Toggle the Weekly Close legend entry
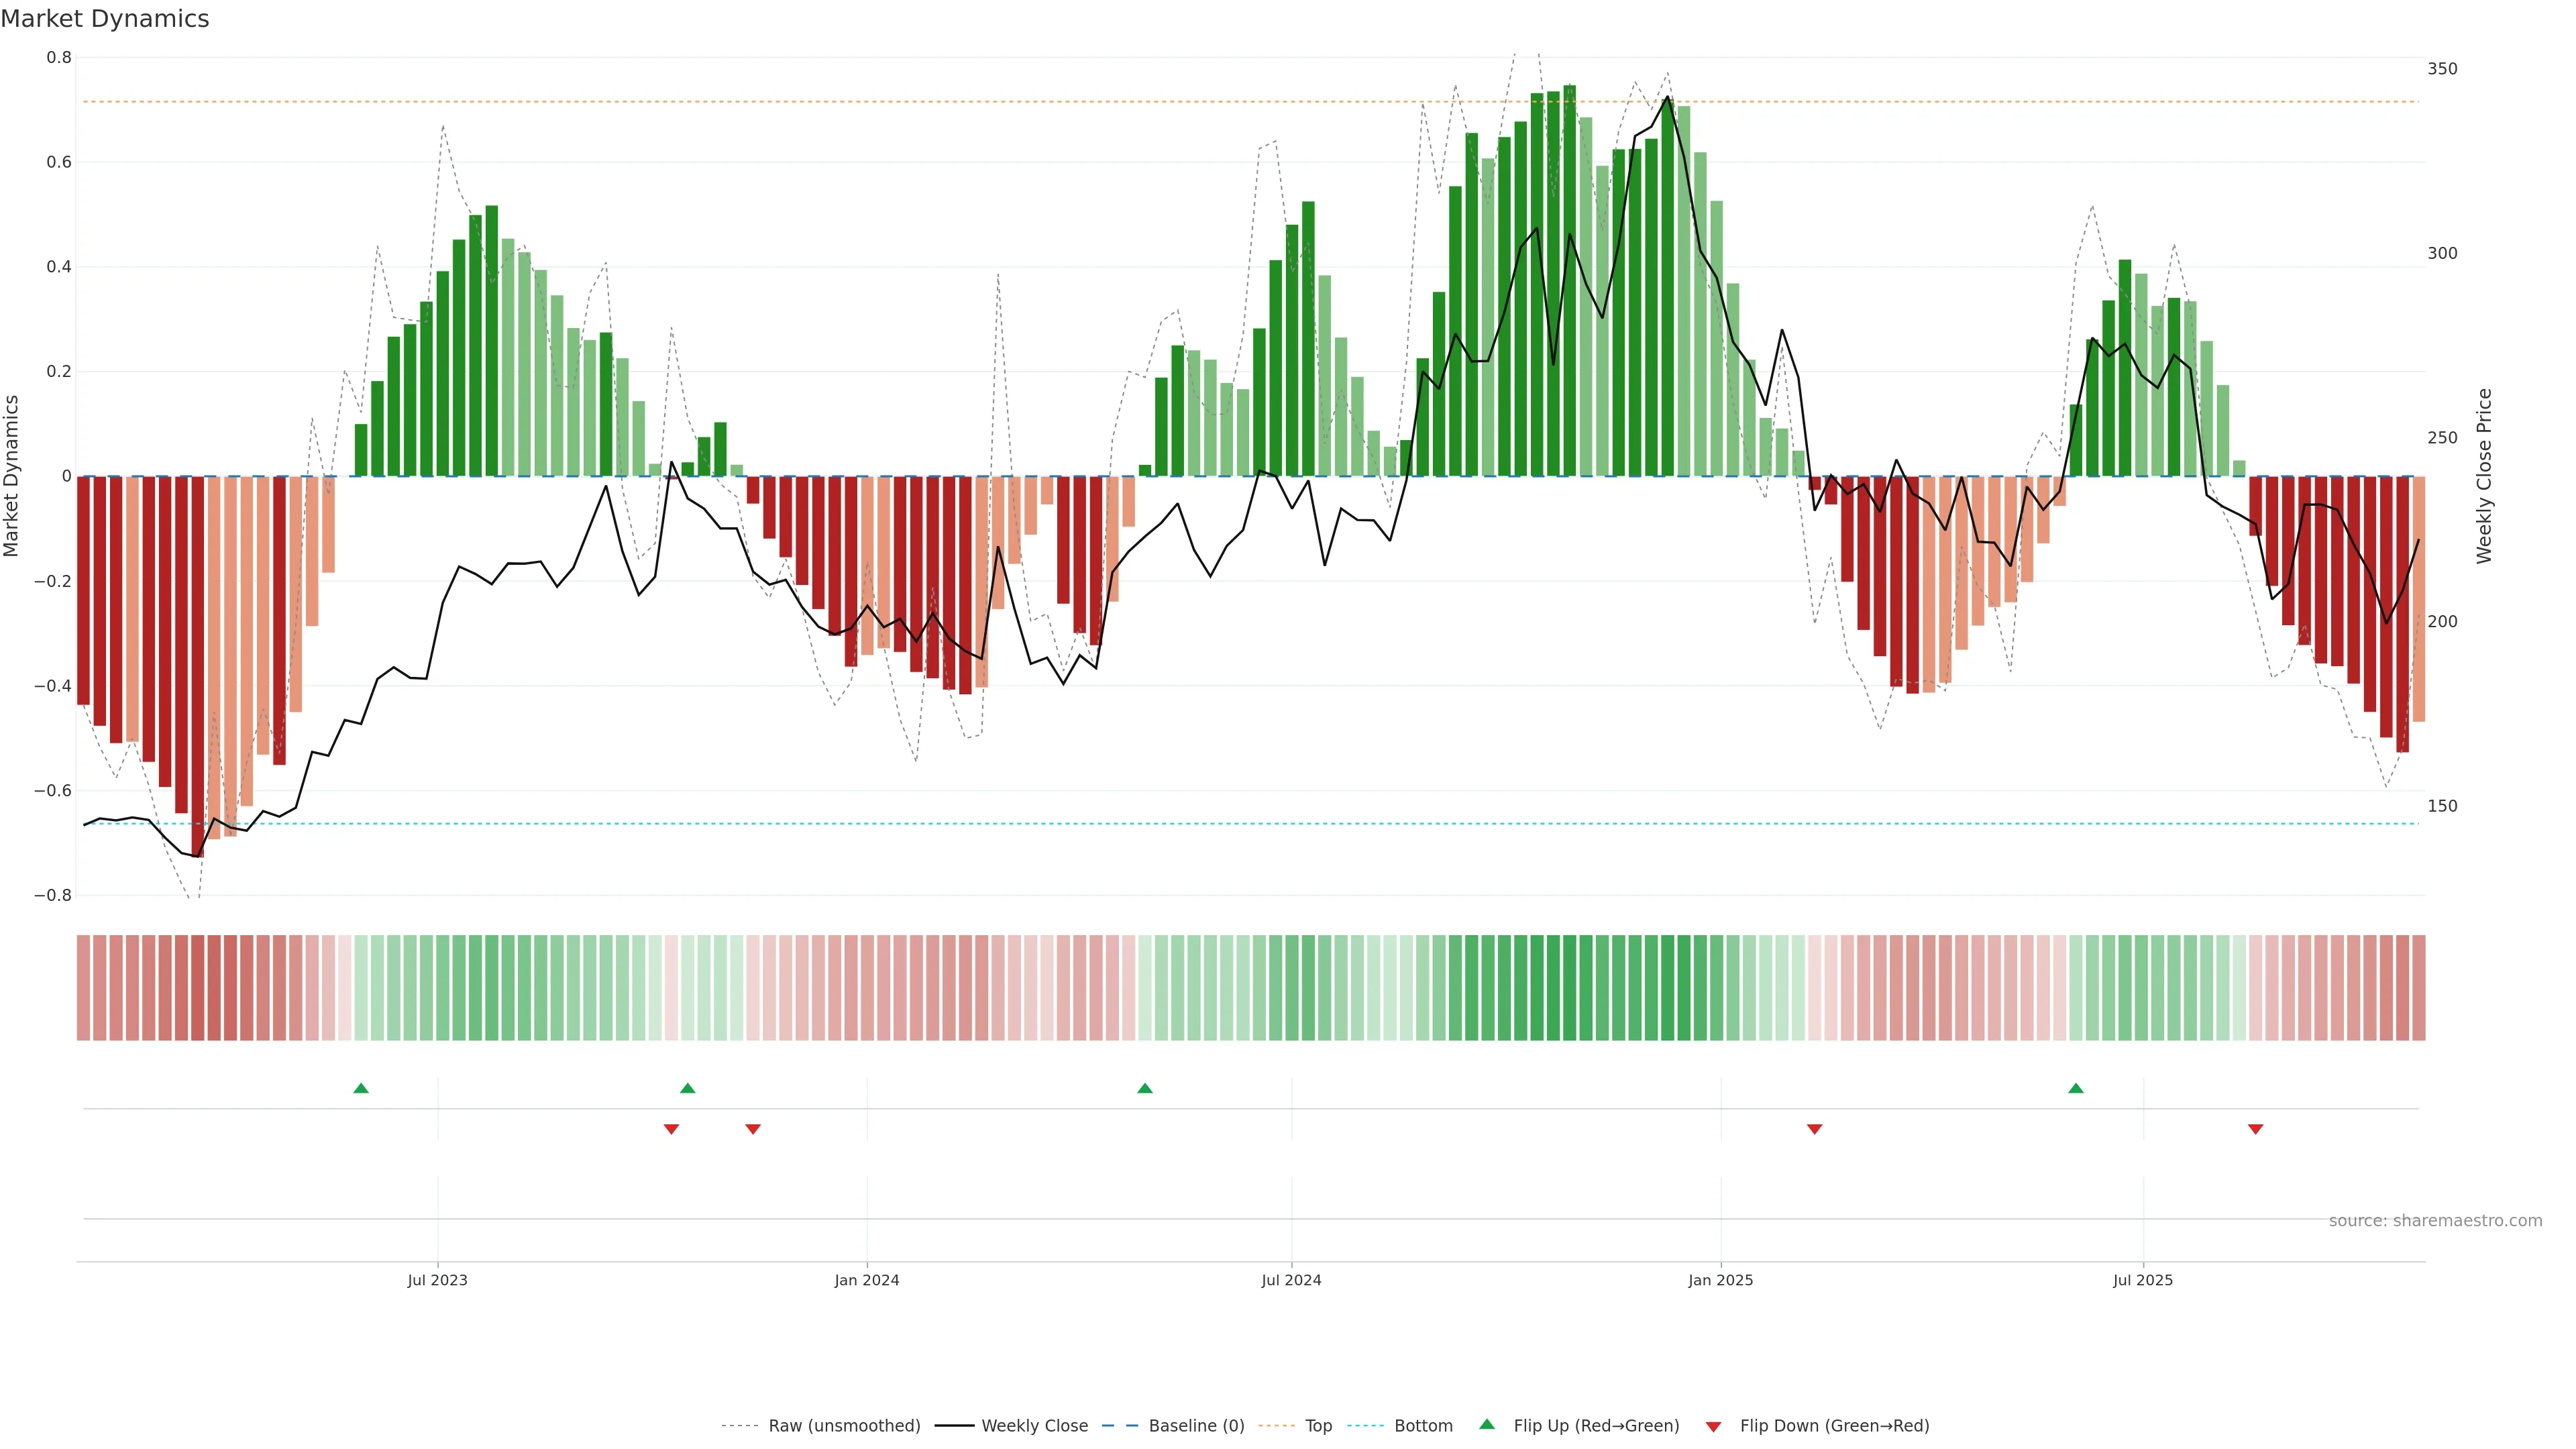Screen dimensions: 2576x1449 click(1034, 1425)
